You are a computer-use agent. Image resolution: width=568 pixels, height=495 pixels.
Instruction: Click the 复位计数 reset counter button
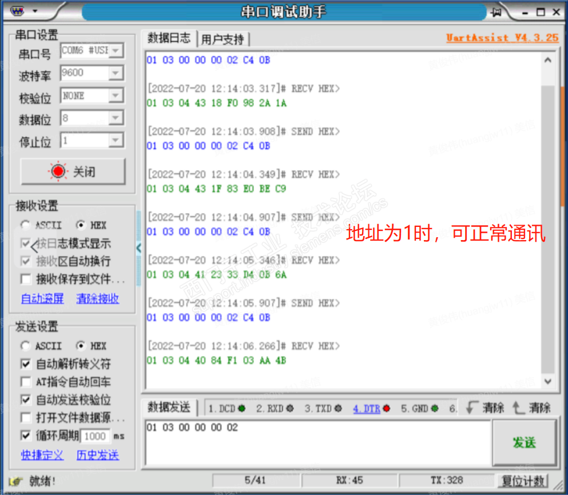(x=523, y=481)
